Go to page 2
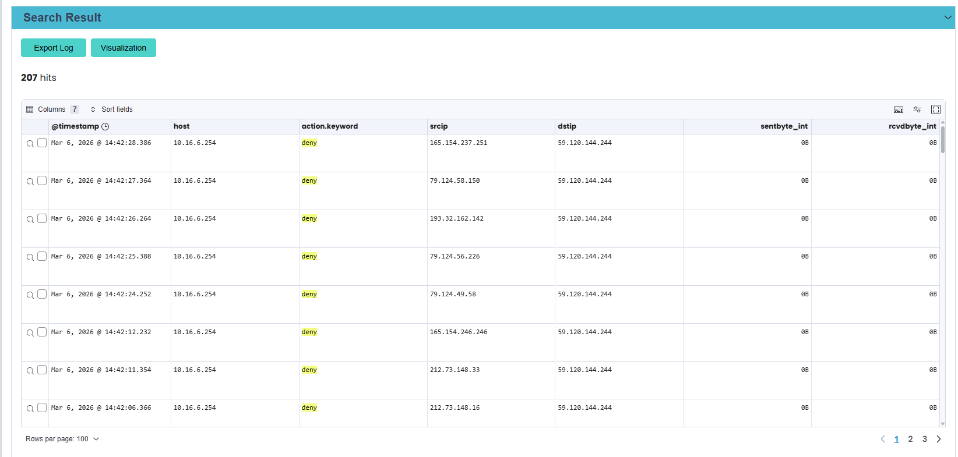958x457 pixels. pyautogui.click(x=910, y=439)
